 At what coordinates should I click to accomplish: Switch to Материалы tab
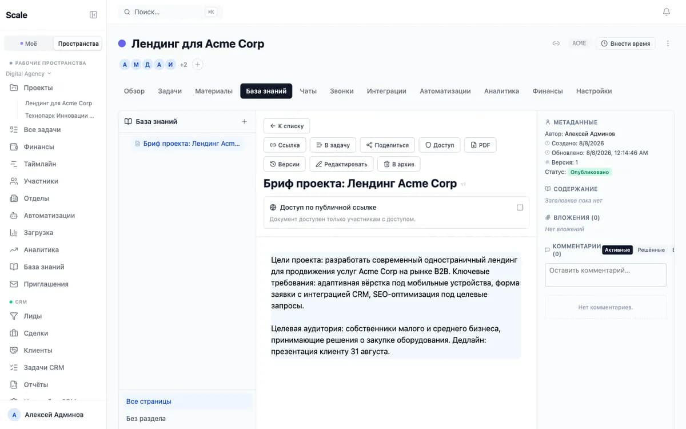pyautogui.click(x=214, y=91)
